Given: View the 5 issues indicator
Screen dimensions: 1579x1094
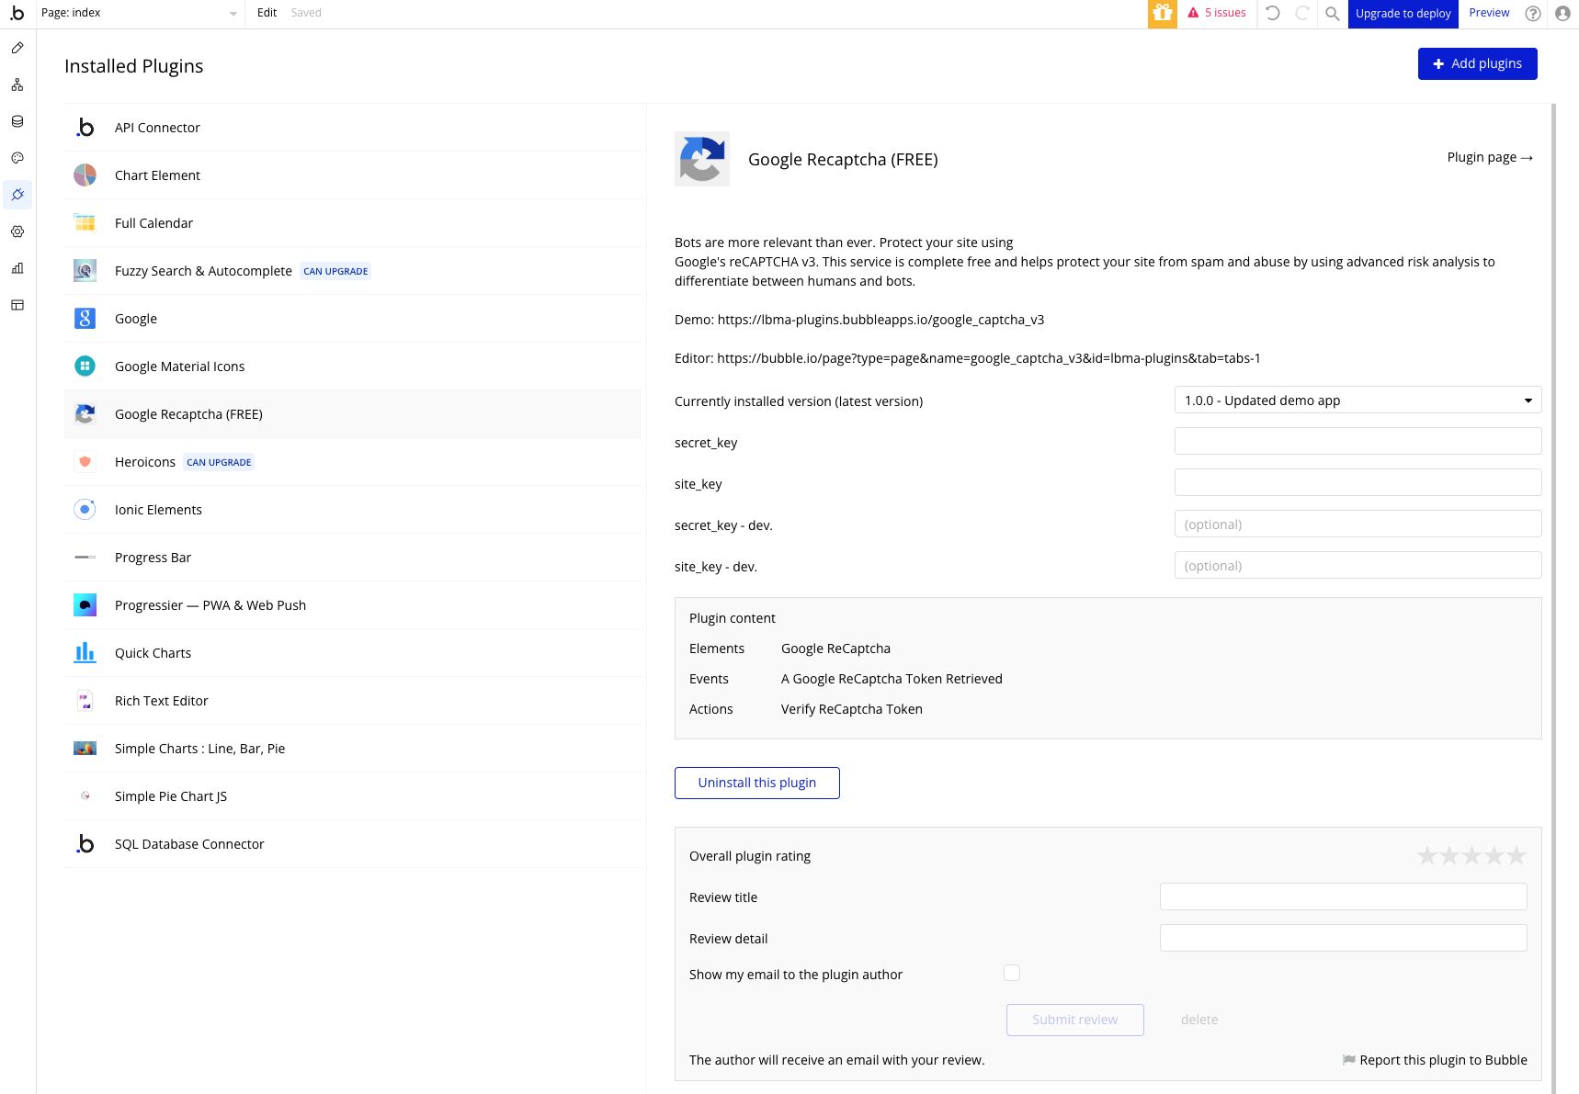Looking at the screenshot, I should pyautogui.click(x=1217, y=13).
